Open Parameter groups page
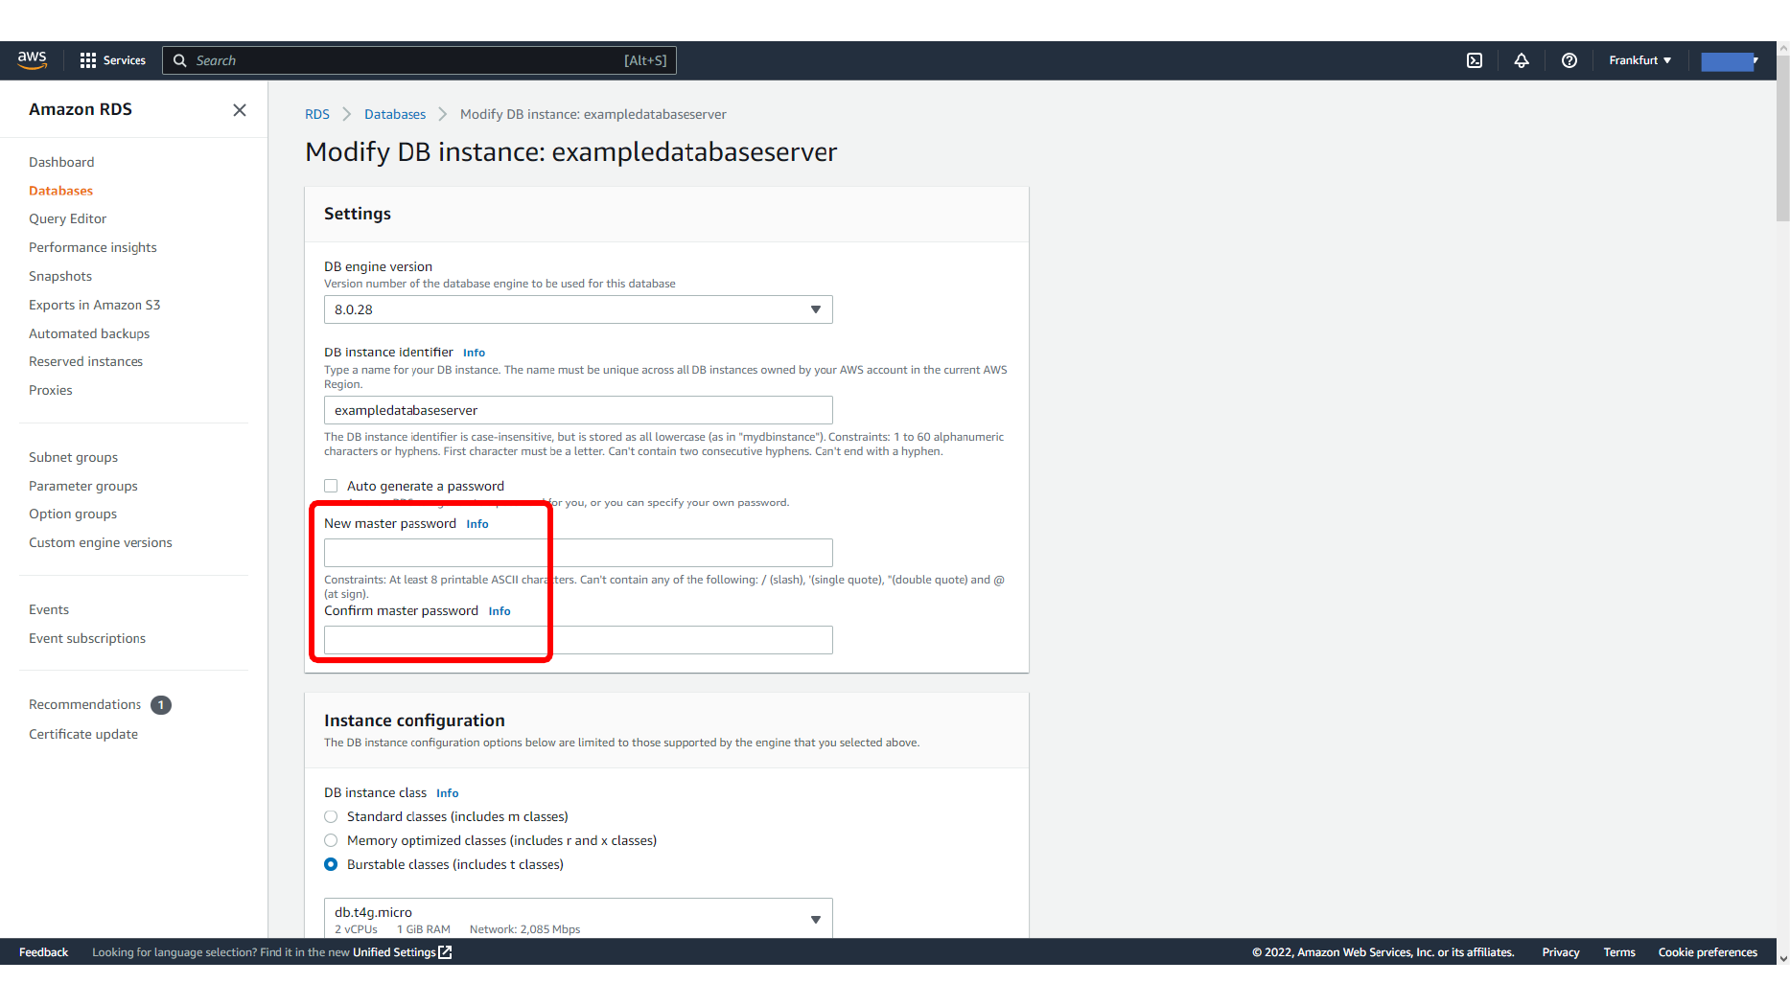Screen dimensions: 1790x1006 tap(82, 486)
